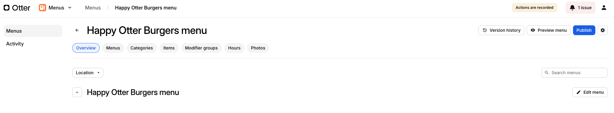Open menu settings gear icon
Screen dimensions: 614x113
tap(603, 30)
